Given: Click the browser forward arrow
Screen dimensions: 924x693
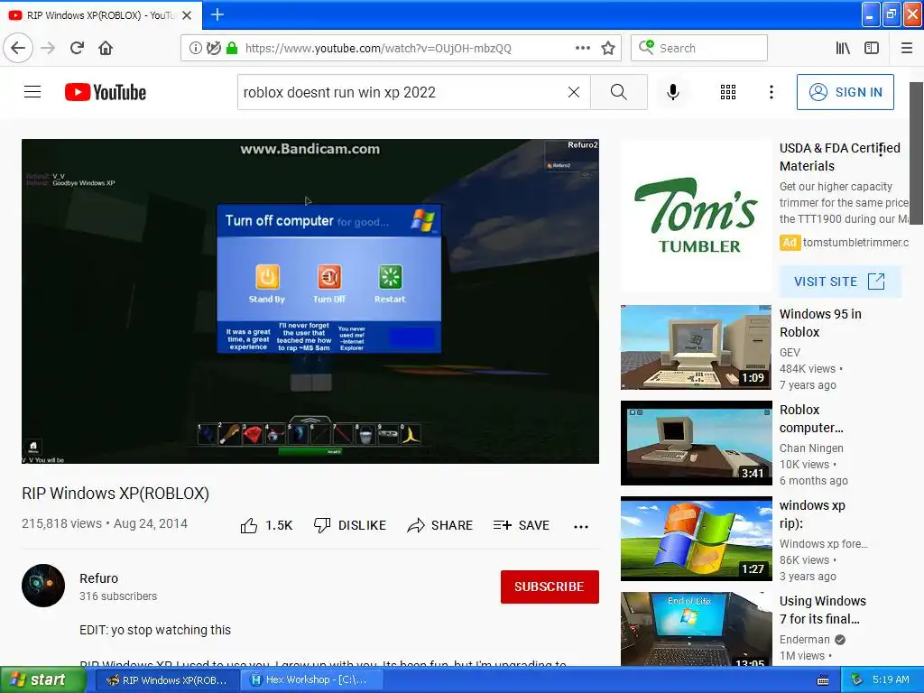Looking at the screenshot, I should point(48,48).
